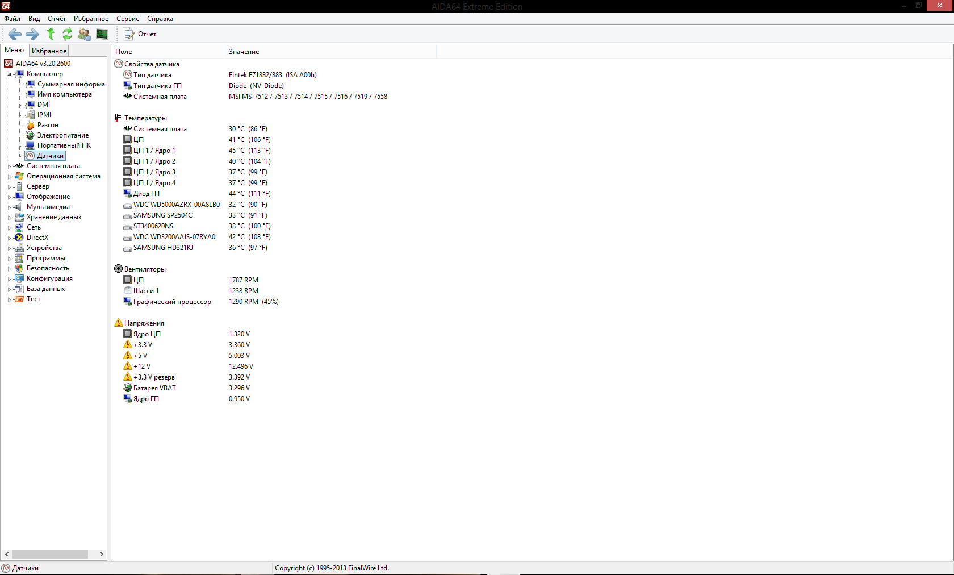Select the ЦП 1 / Ядро 1 temperature row
The width and height of the screenshot is (954, 575).
tap(154, 151)
